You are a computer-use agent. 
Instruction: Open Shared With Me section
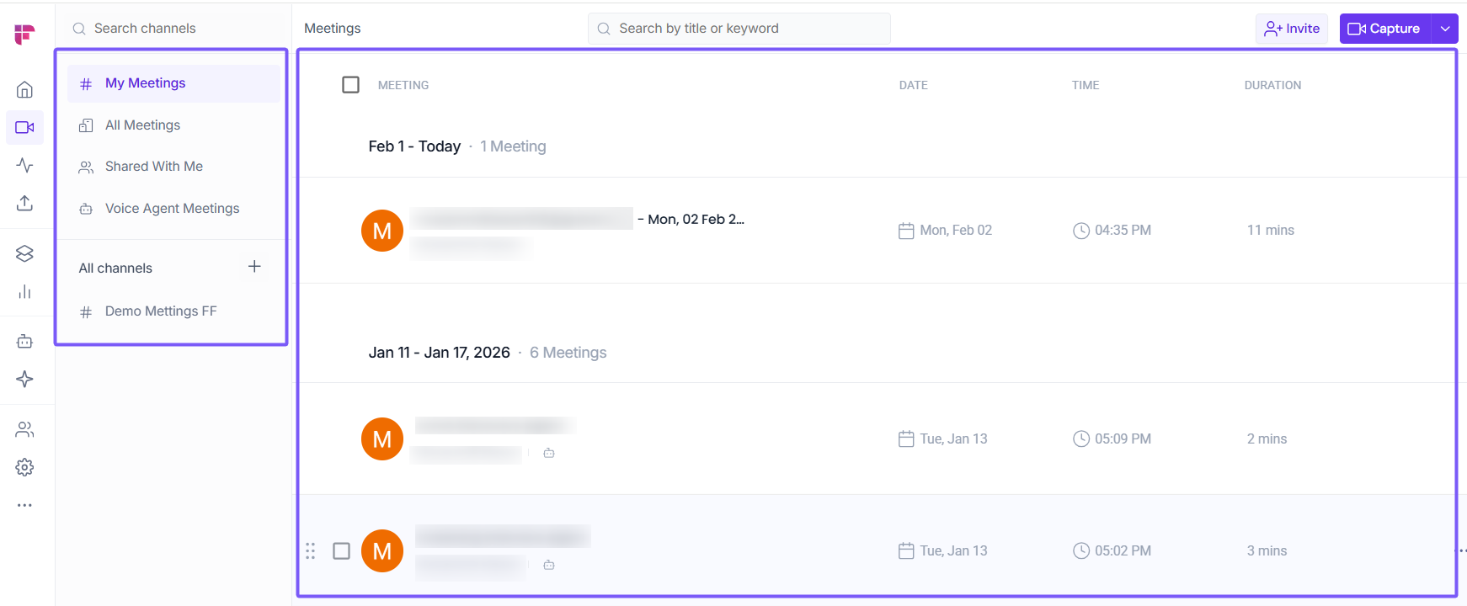(x=153, y=167)
